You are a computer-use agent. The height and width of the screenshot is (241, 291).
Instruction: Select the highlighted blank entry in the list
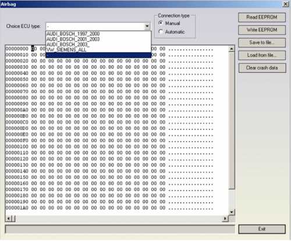point(98,55)
